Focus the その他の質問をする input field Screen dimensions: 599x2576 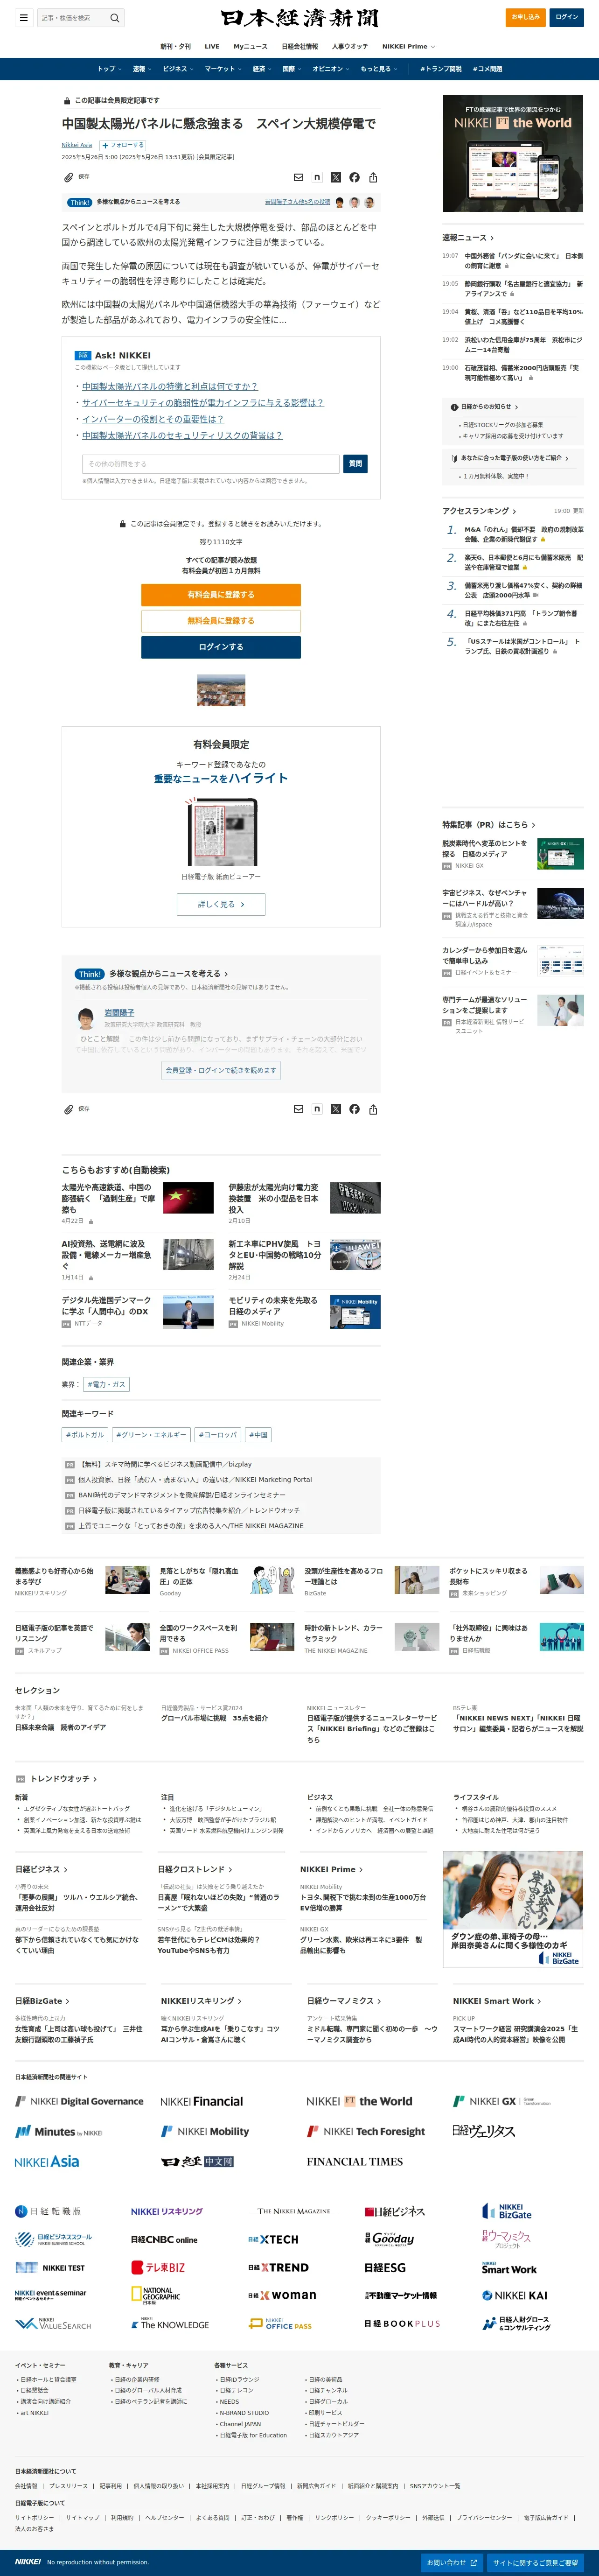click(211, 463)
